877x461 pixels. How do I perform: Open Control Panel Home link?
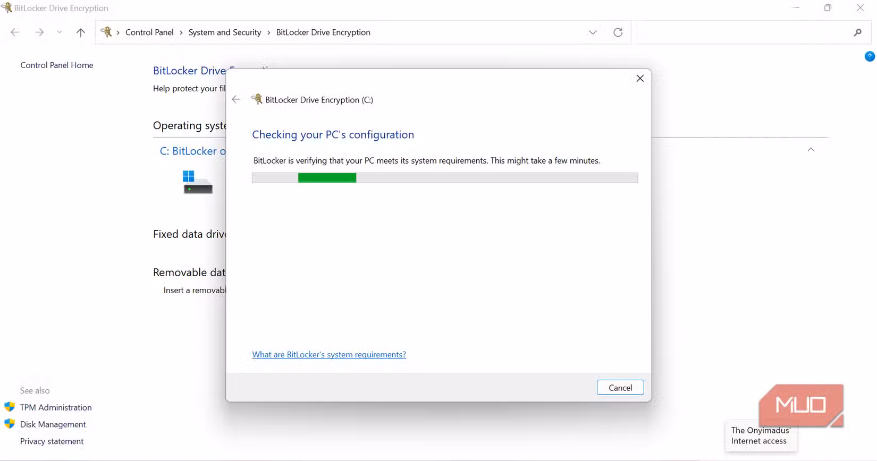[57, 65]
